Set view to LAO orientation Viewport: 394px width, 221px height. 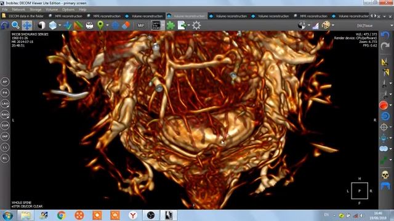(x=5, y=104)
